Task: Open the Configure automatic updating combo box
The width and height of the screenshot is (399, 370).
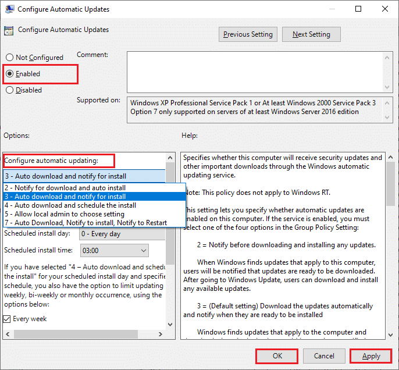Action: coord(84,176)
